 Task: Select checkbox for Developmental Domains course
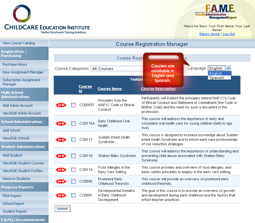click(x=73, y=195)
